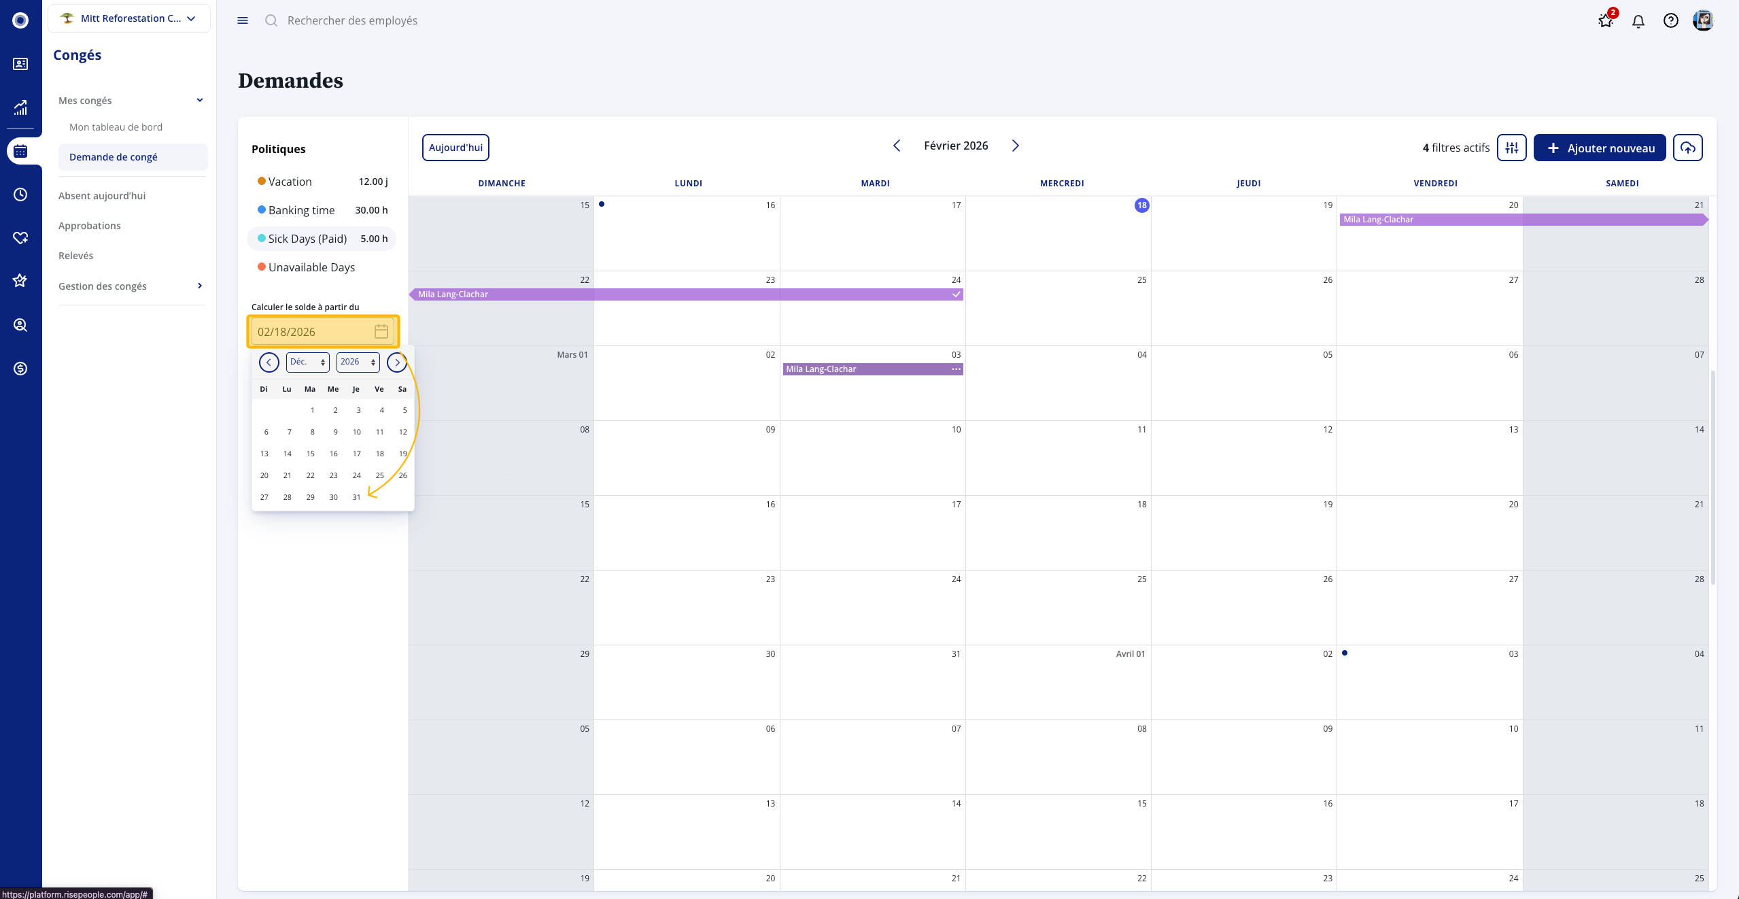Click Ajouter nouveau button
Screen dimensions: 1739x899
1599,148
